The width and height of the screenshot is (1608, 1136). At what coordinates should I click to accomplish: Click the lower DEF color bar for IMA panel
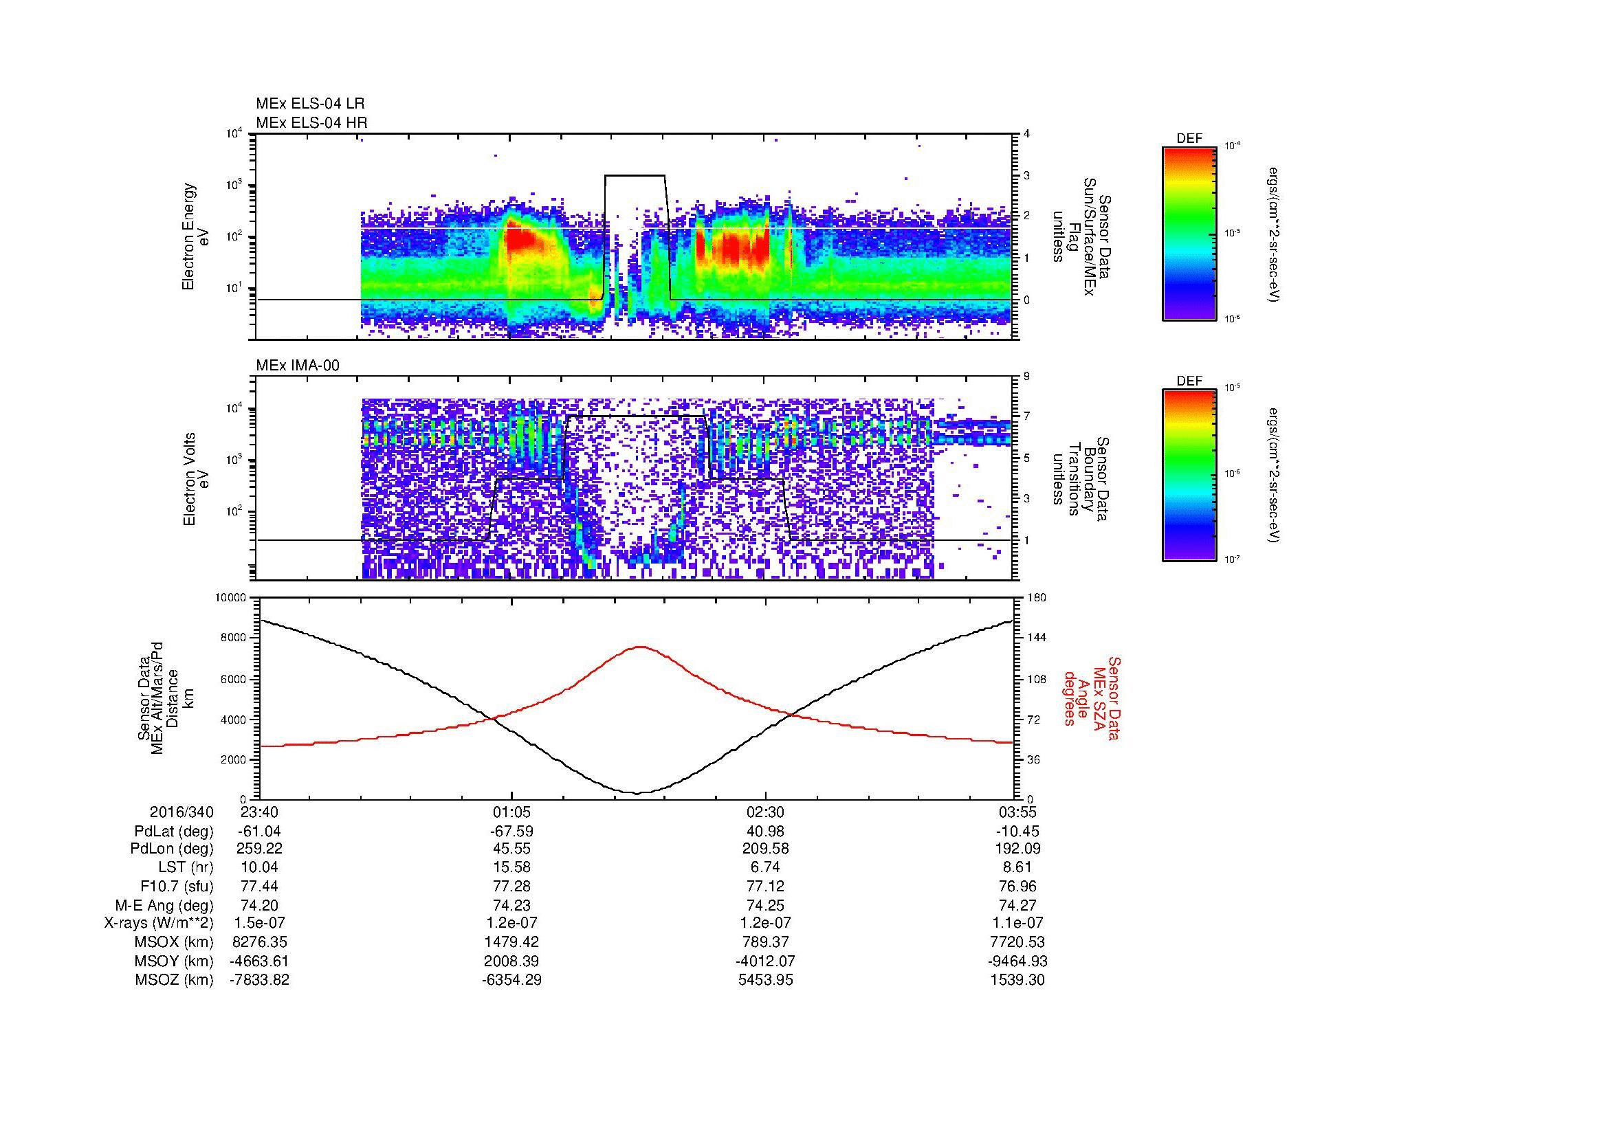(1189, 476)
